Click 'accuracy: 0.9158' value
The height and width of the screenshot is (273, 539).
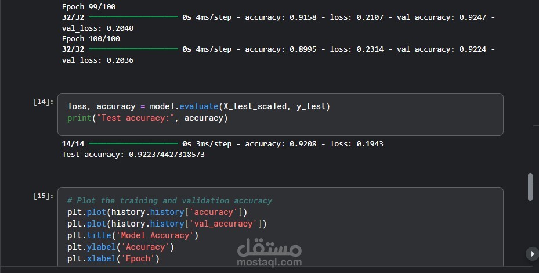click(280, 17)
